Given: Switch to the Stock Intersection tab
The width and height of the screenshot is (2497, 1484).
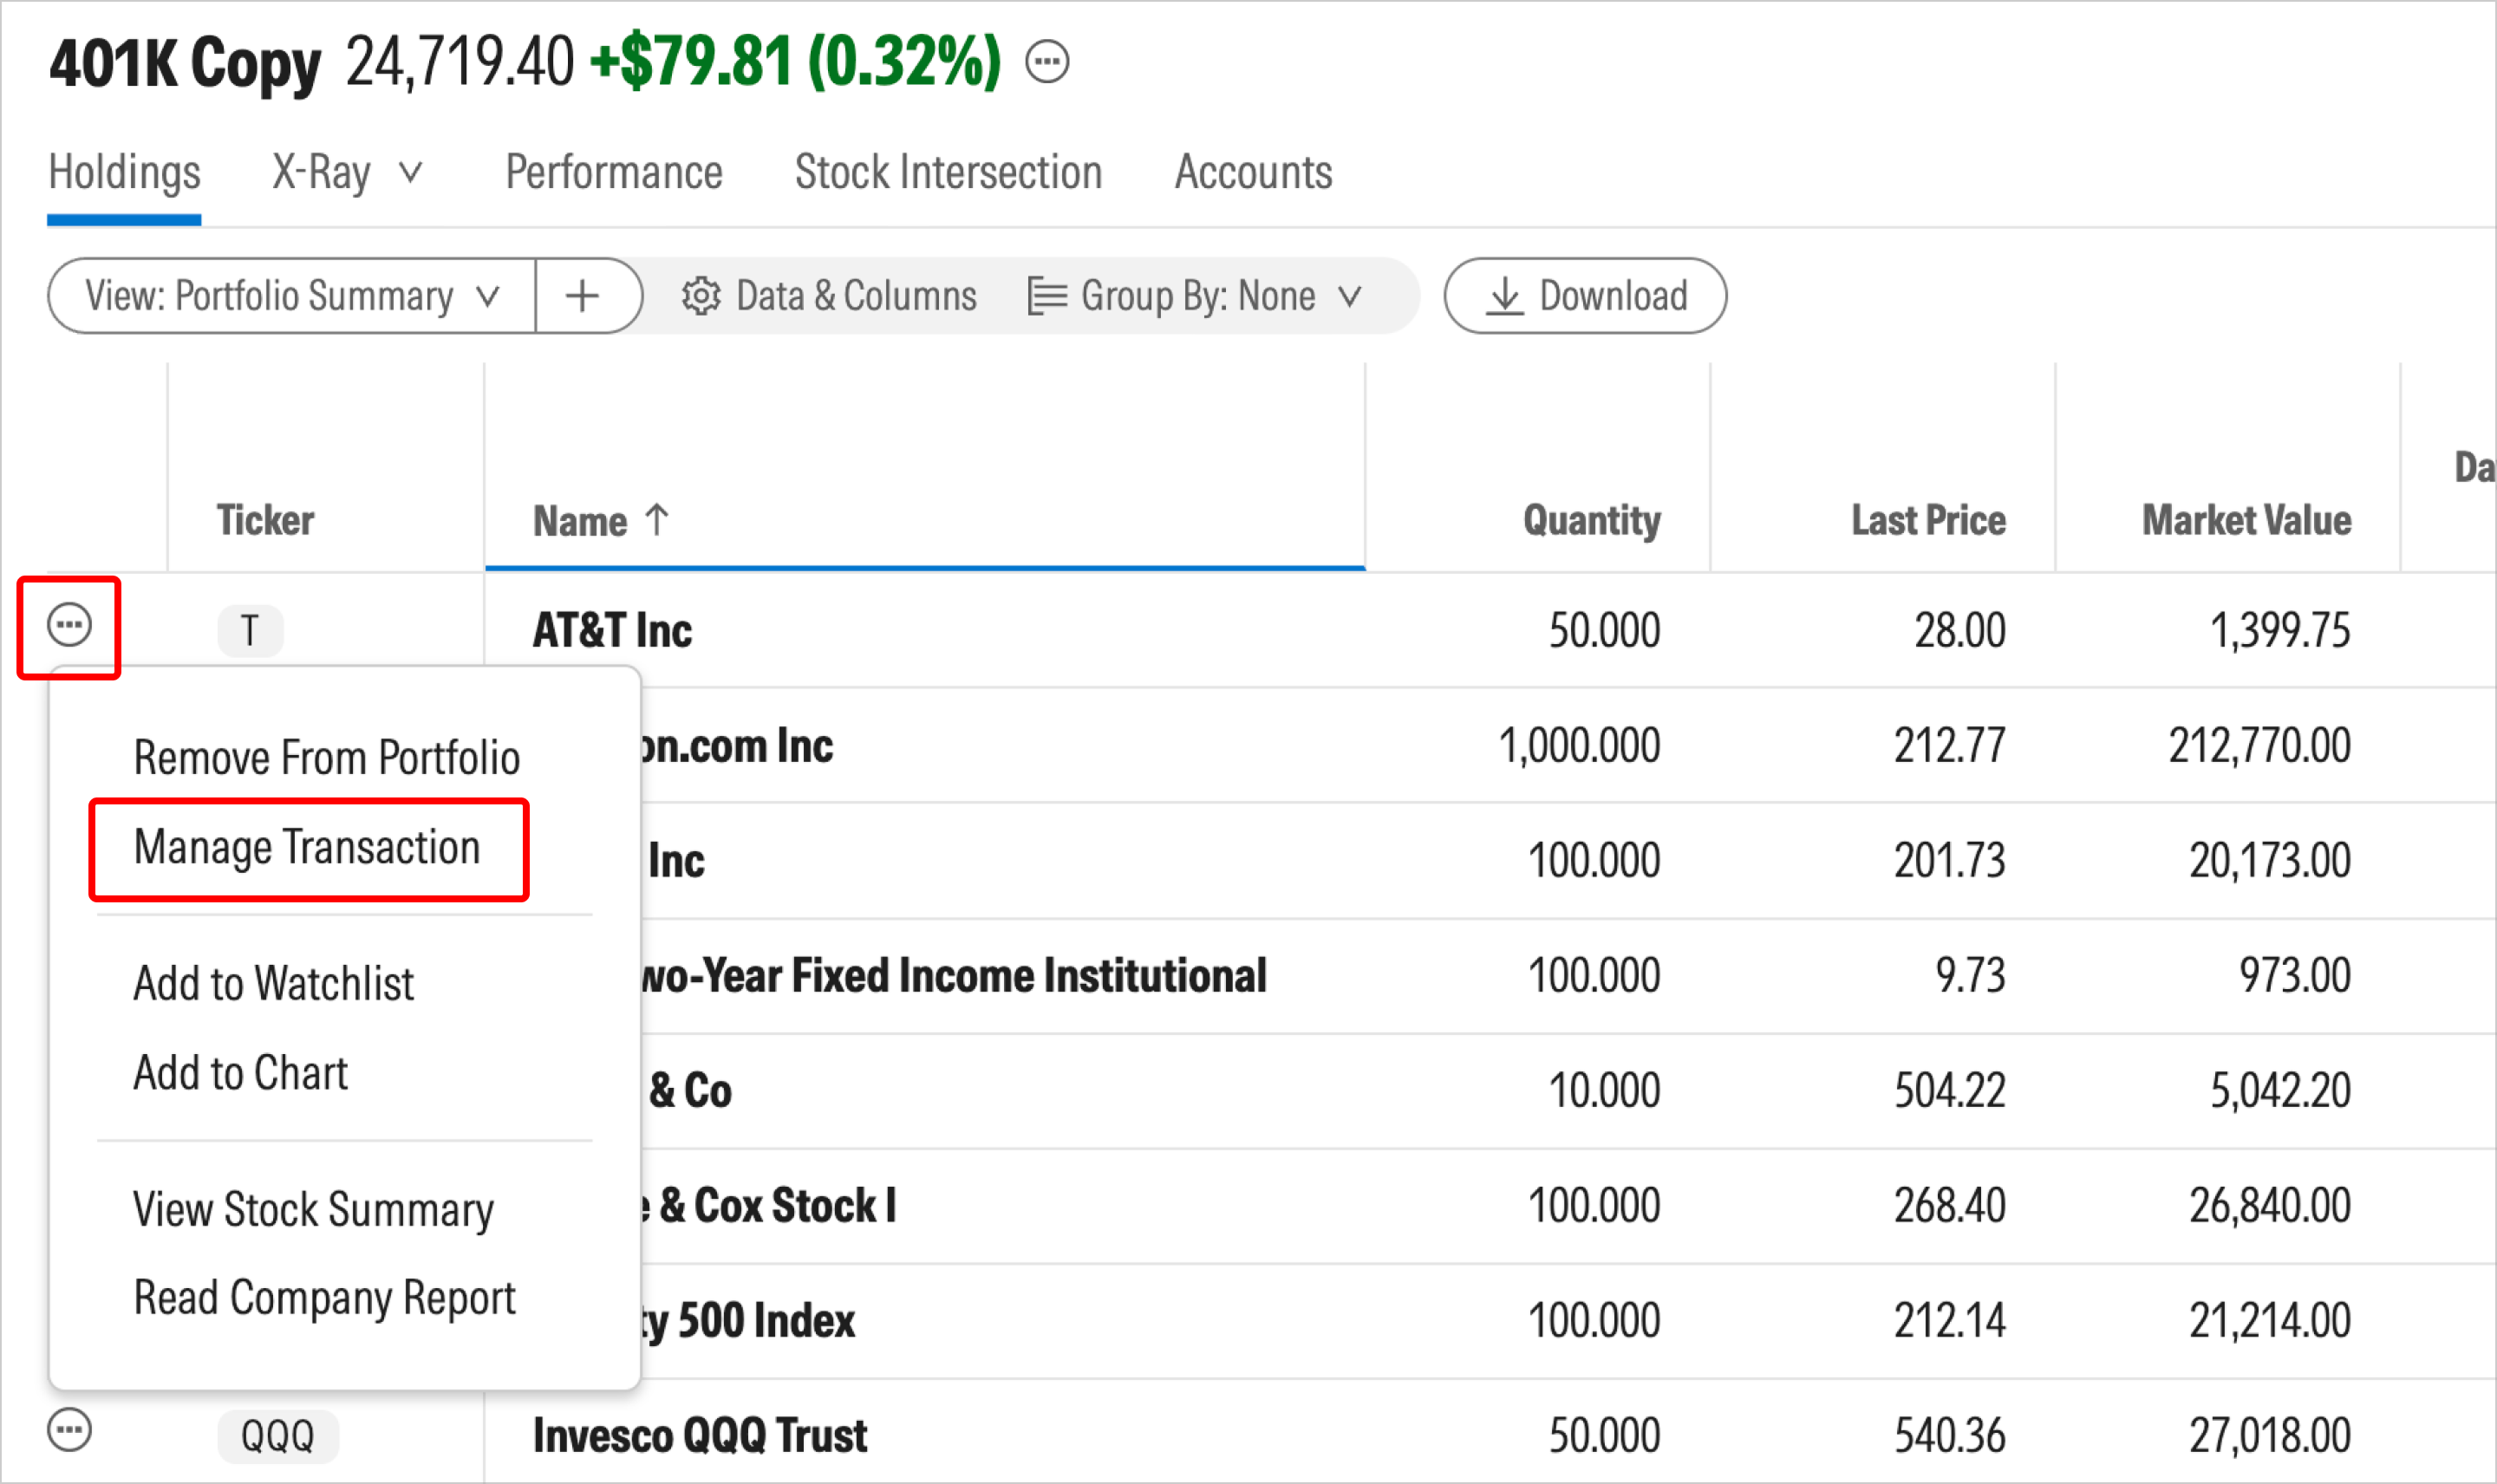Looking at the screenshot, I should pyautogui.click(x=948, y=172).
